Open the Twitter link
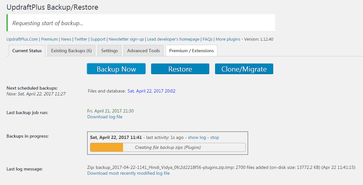 pyautogui.click(x=81, y=39)
